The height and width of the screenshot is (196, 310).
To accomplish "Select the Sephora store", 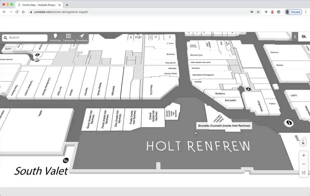I will pyautogui.click(x=274, y=52).
